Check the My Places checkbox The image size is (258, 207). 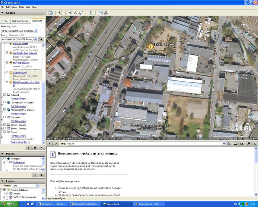point(4,159)
